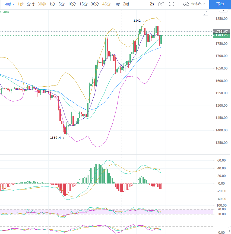
Task: Take a chart snapshot with the camera icon
Action: pos(161,4)
